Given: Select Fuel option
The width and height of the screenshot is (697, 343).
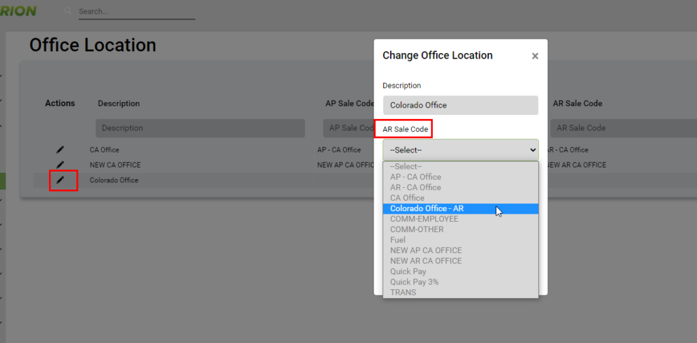Looking at the screenshot, I should coord(461,240).
